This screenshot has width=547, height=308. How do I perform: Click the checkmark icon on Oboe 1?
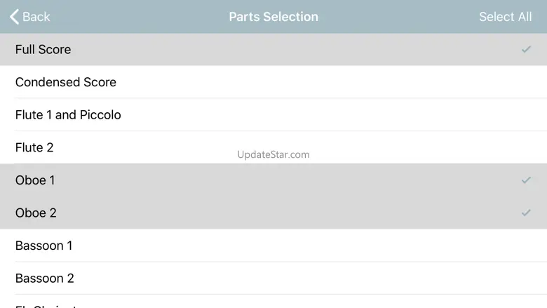(526, 180)
